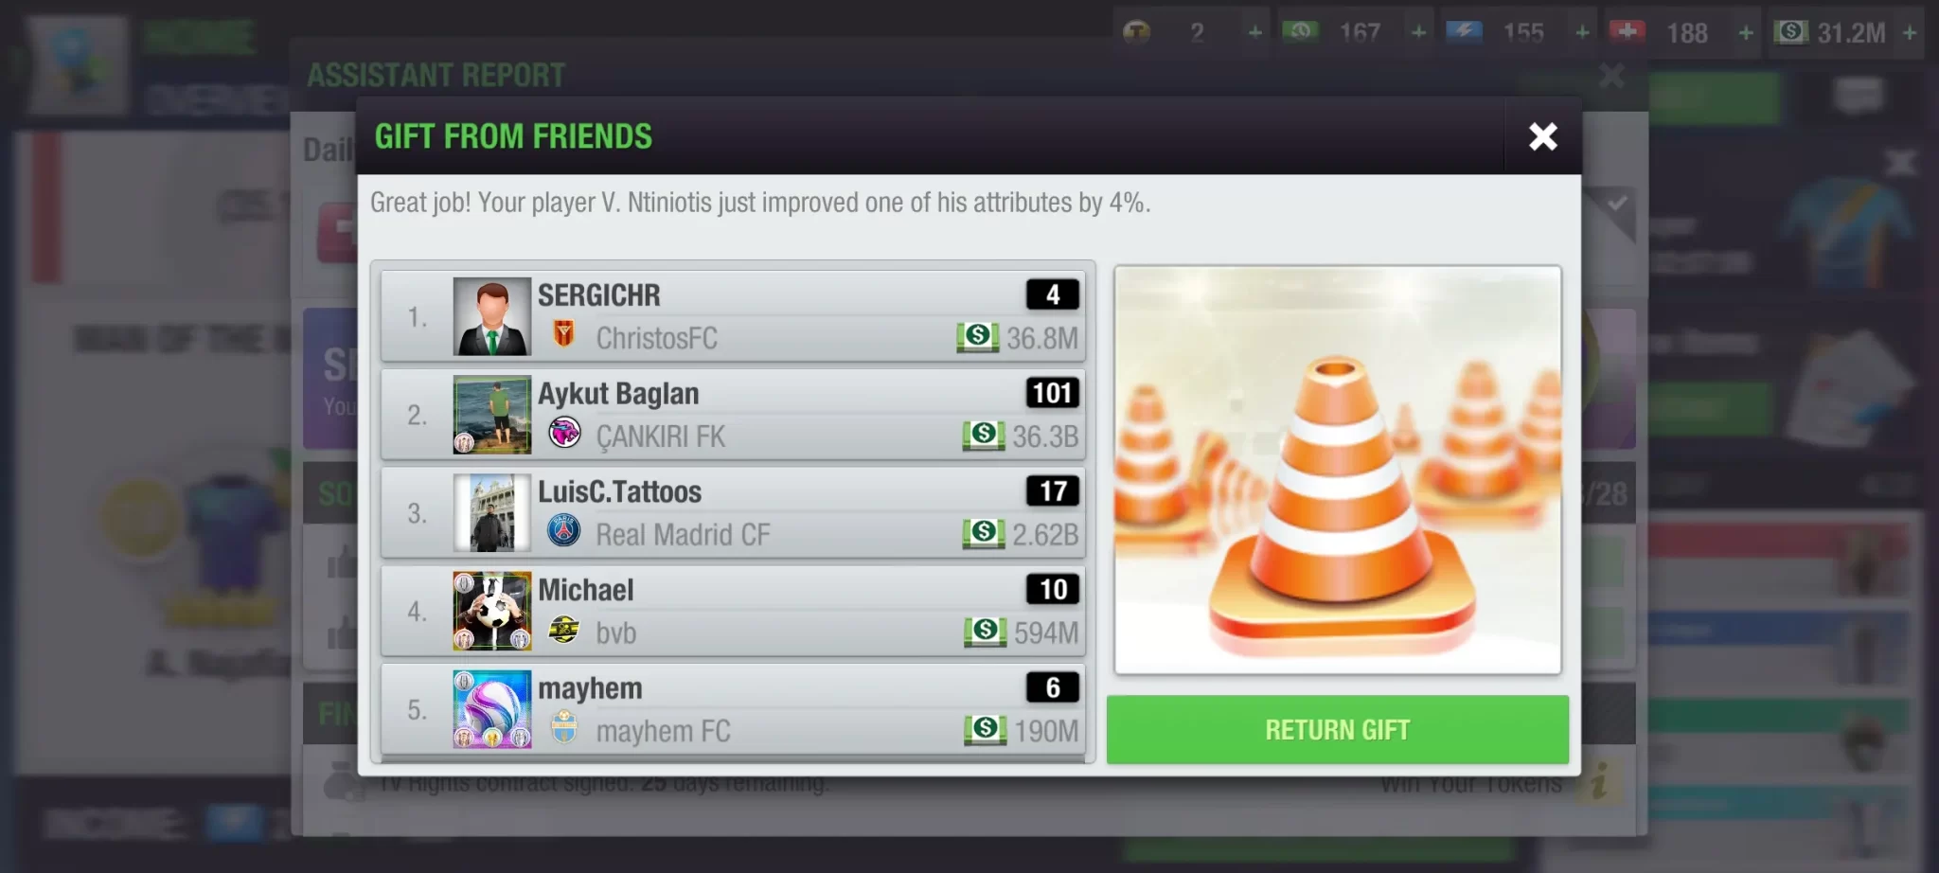The height and width of the screenshot is (873, 1939).
Task: Click the money icon beside 36.3B
Action: click(x=984, y=436)
